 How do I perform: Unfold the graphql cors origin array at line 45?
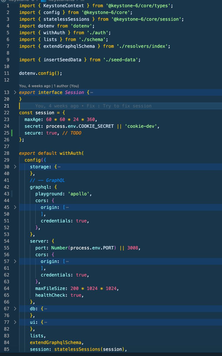(15, 207)
